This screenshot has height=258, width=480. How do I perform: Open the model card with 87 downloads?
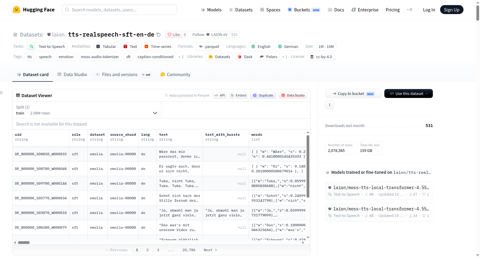(379, 191)
